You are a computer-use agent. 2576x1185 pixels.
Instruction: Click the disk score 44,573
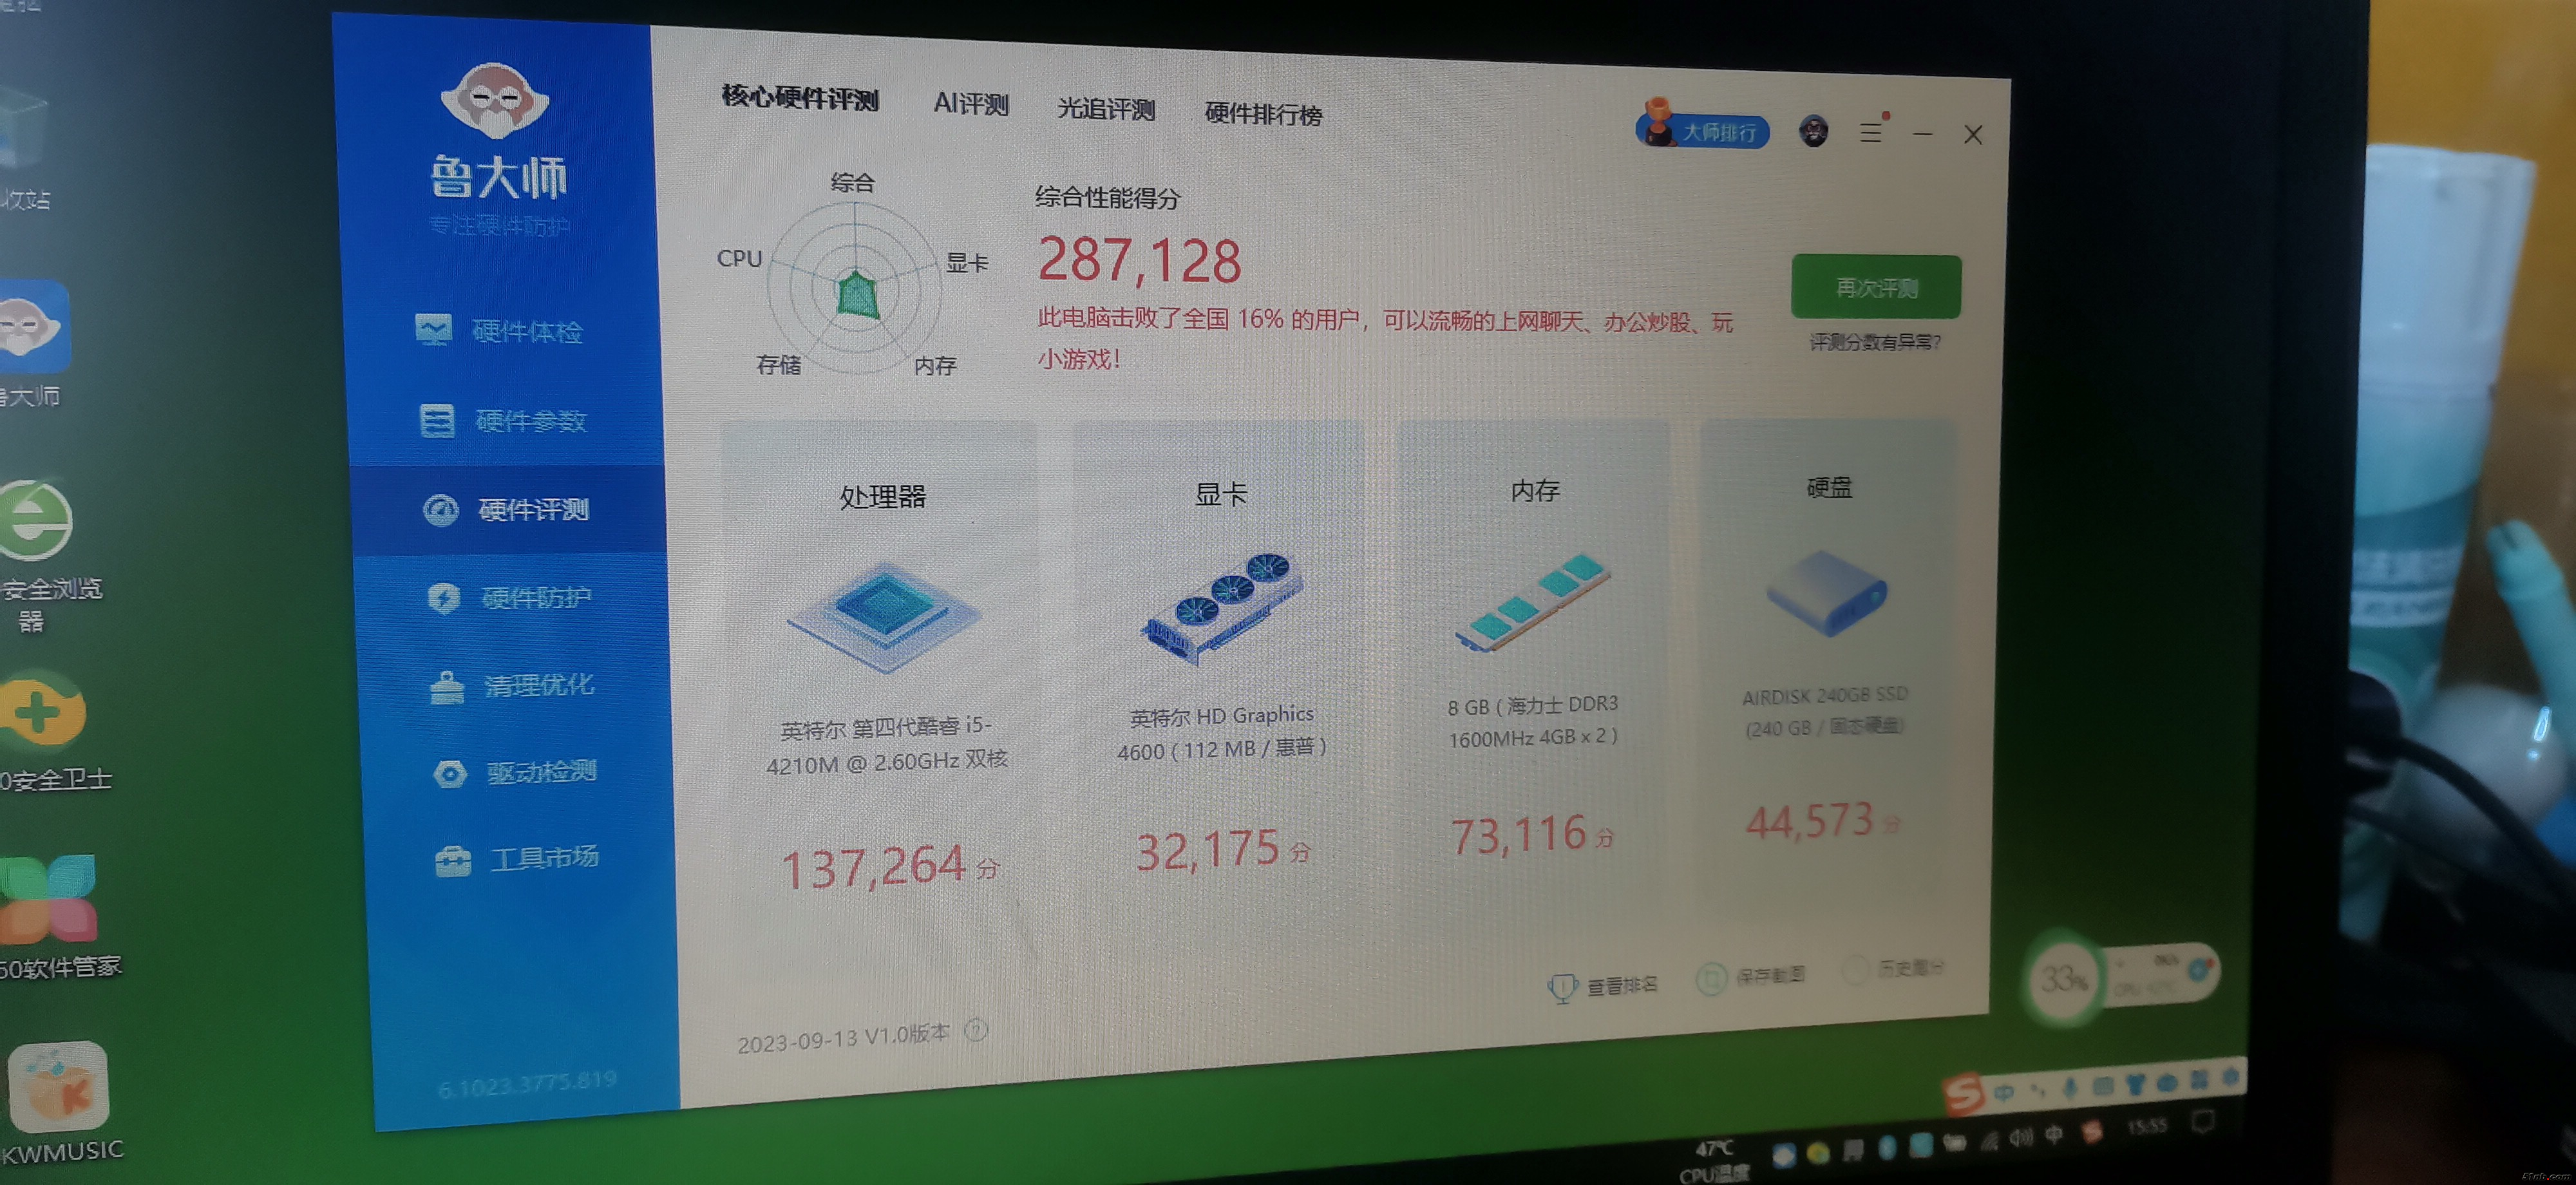click(1809, 821)
